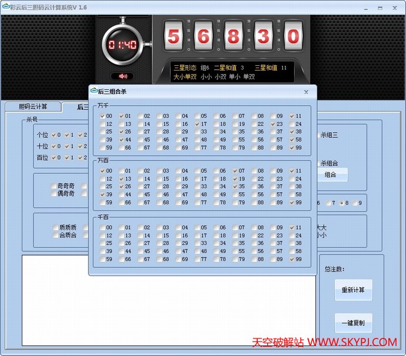Screen dimensions: 406x356
Task: Click the app logo in main title bar
Action: tap(6, 7)
